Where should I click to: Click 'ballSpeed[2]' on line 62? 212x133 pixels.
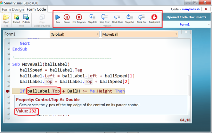[115, 82]
